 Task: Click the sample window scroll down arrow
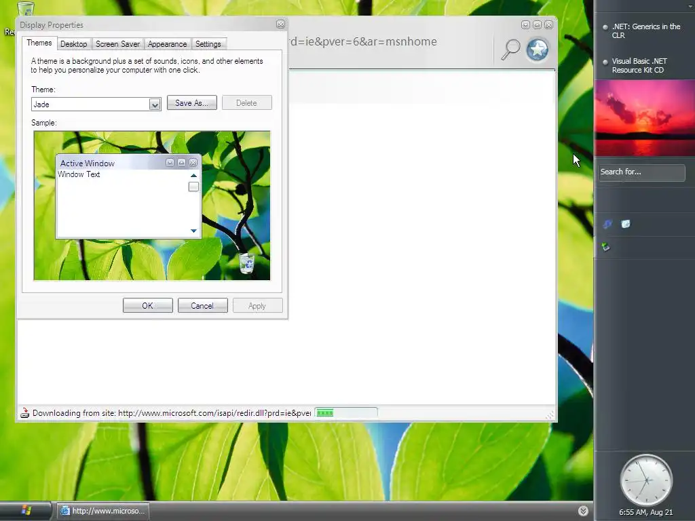click(x=193, y=231)
